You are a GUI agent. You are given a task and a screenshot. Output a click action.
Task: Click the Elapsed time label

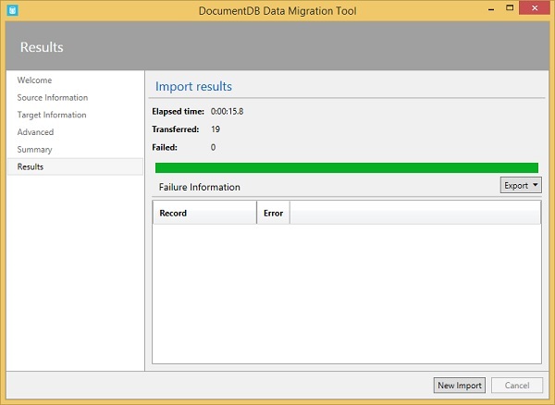pos(178,112)
